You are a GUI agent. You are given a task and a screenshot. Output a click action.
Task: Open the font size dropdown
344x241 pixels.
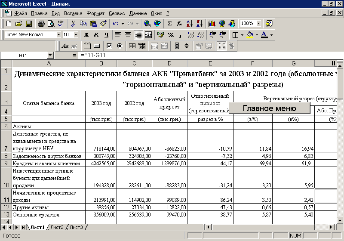tap(76, 35)
